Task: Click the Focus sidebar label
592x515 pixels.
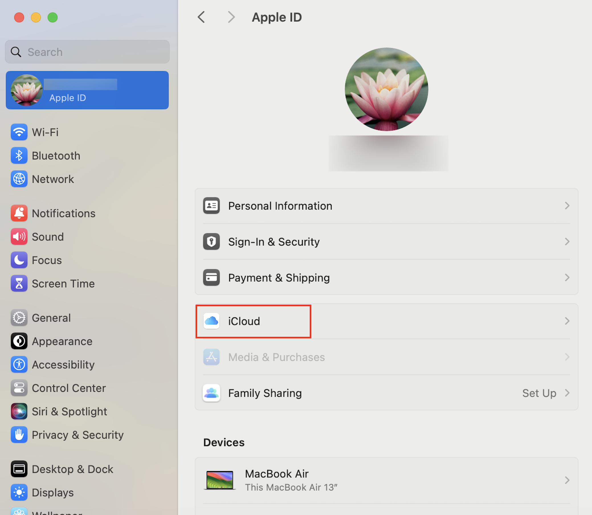Action: 47,260
